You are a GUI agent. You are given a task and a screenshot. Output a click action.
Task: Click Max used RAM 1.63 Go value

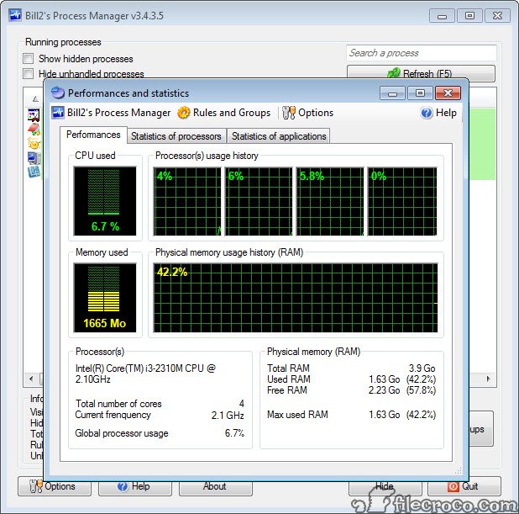(x=385, y=415)
